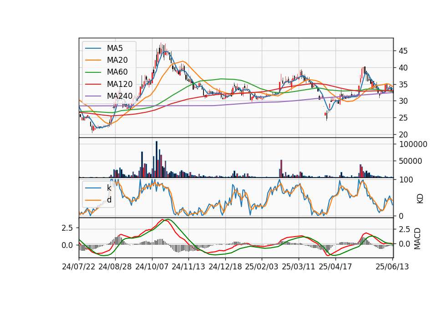This screenshot has width=437, height=314.
Task: Click the price axis value 45
Action: 403,51
